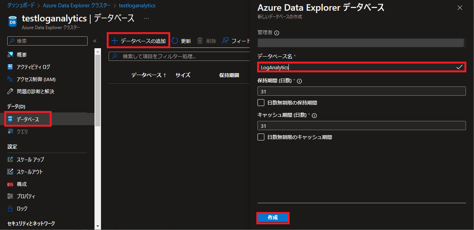The image size is (474, 230).
Task: Click the sidebar vertical scrollbar thumb
Action: coord(98,90)
